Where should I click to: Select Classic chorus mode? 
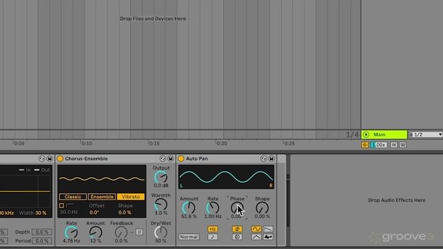click(73, 196)
